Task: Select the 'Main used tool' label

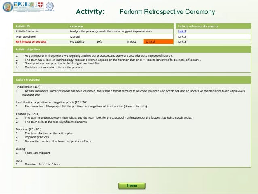Action: point(25,36)
